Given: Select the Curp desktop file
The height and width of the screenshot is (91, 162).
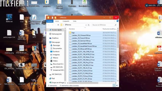Looking at the screenshot, I should tap(22, 18).
